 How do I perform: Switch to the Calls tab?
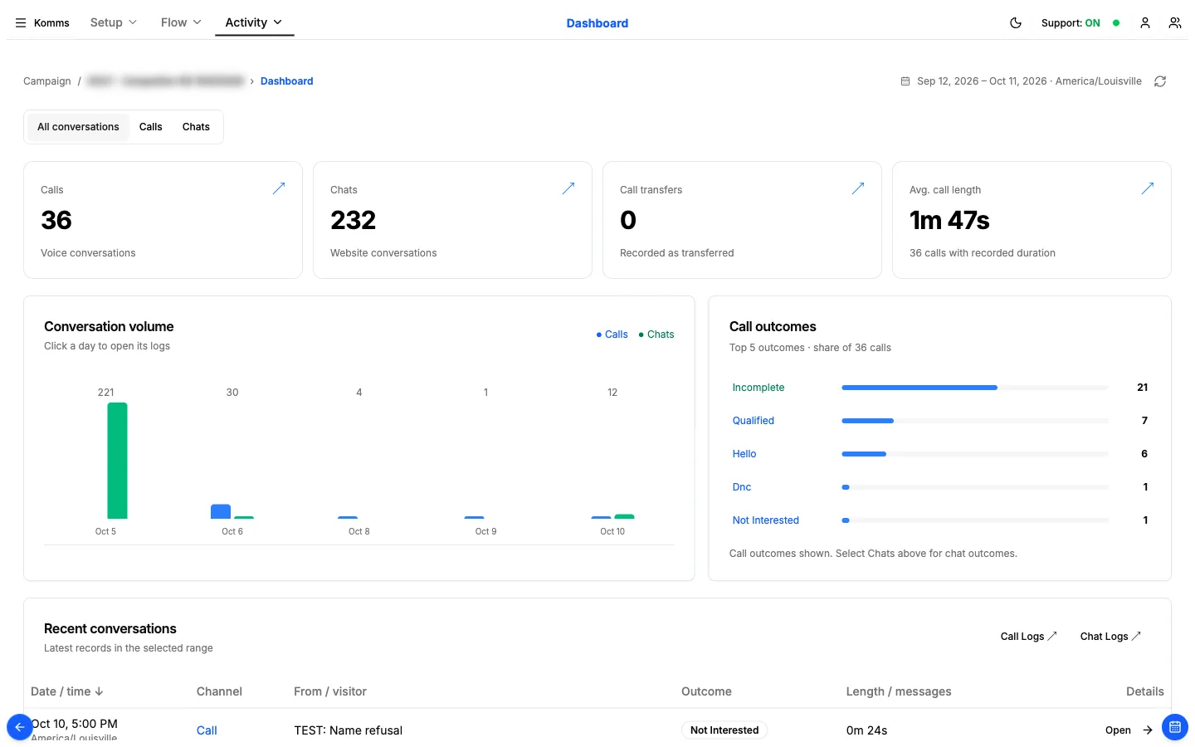[x=151, y=127]
